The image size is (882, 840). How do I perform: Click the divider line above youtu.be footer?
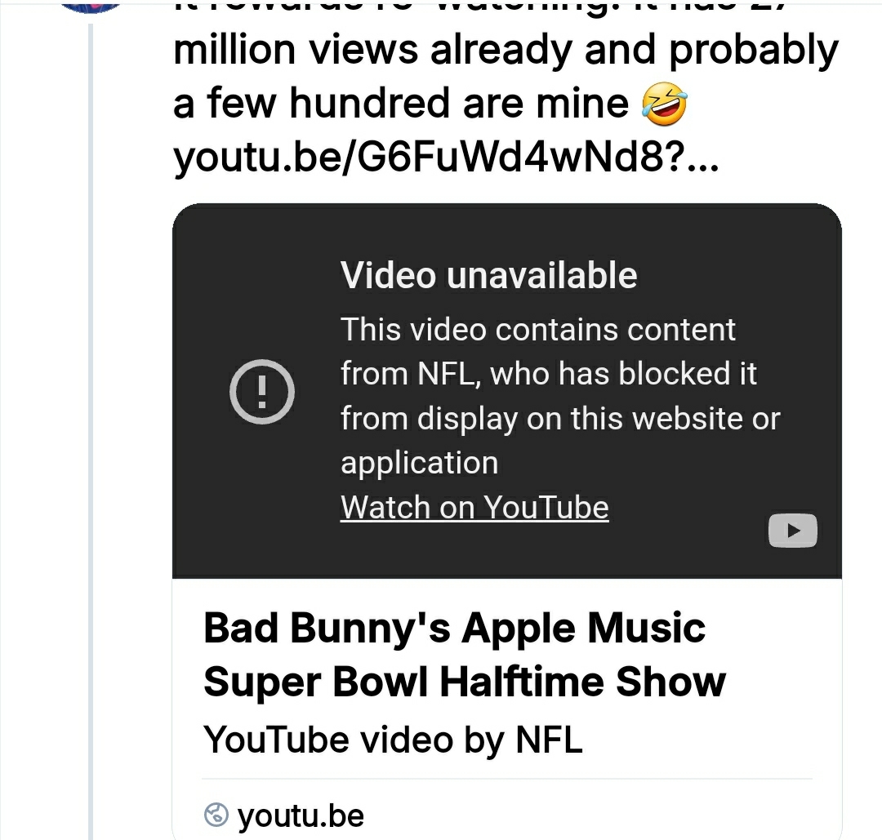click(x=506, y=780)
